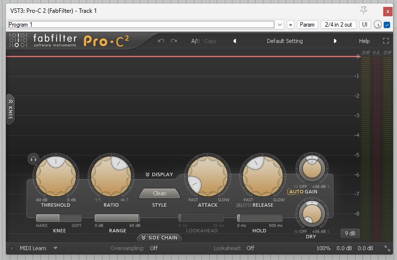Click the last 0.0 dB status value
The image size is (397, 260).
point(365,248)
